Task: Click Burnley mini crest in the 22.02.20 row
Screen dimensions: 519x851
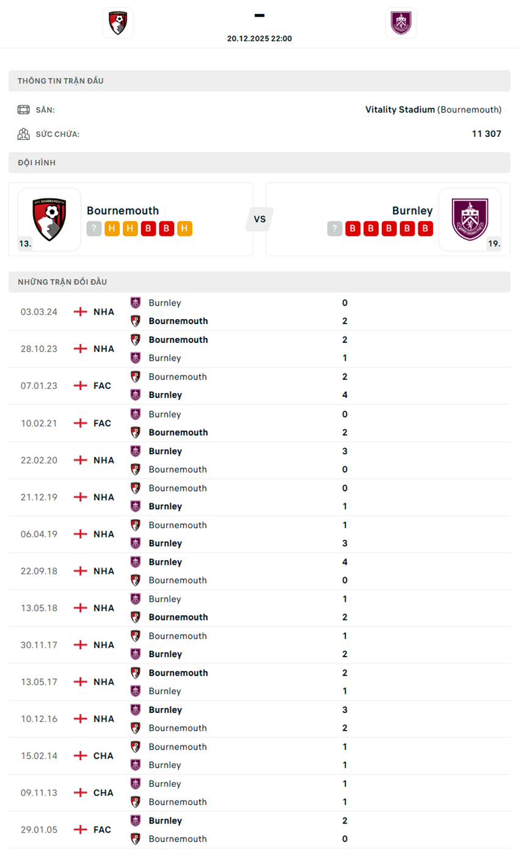Action: pos(135,451)
